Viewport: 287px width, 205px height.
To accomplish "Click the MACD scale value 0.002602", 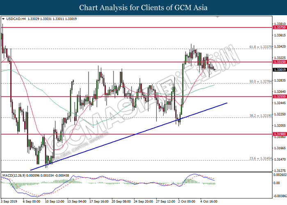I will (280, 175).
